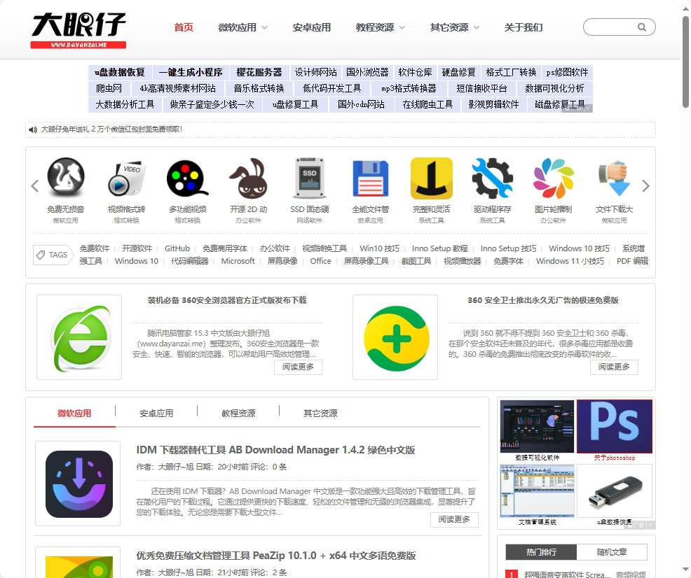Click the 图片轮播制作 flower icon
691x578 pixels.
pyautogui.click(x=553, y=178)
